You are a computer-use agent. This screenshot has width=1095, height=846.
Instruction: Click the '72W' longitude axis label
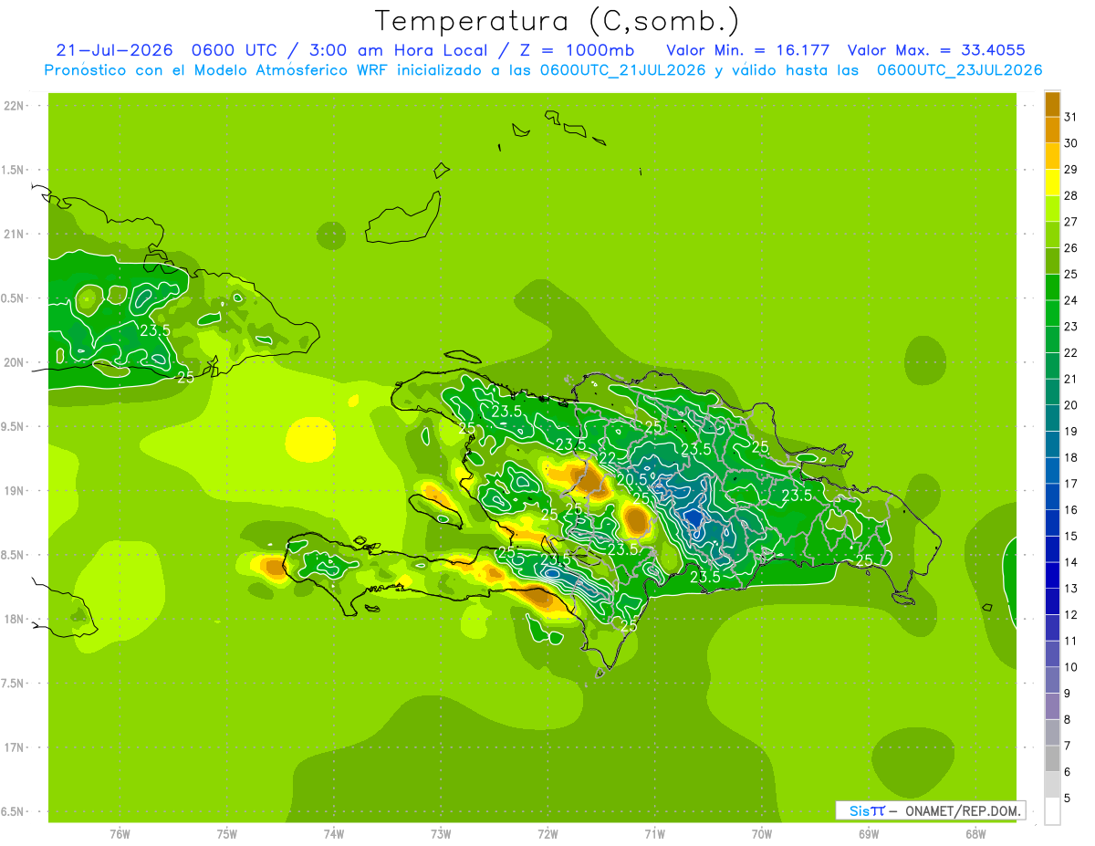(x=547, y=834)
